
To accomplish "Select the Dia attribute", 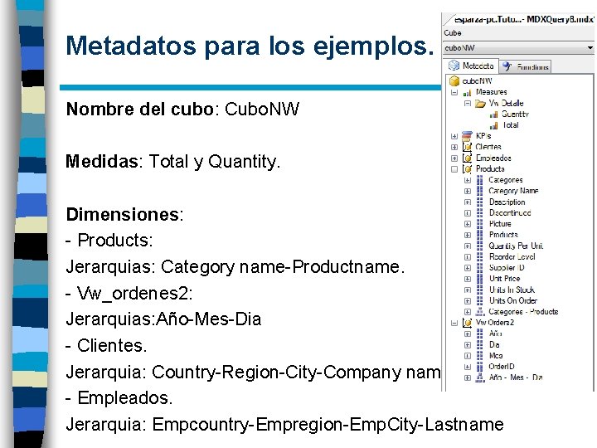I will click(494, 345).
